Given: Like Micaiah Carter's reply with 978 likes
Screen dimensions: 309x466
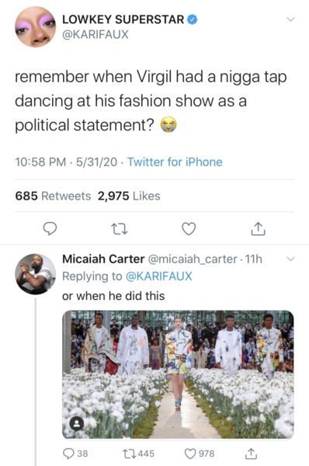Looking at the screenshot, I should click(200, 454).
